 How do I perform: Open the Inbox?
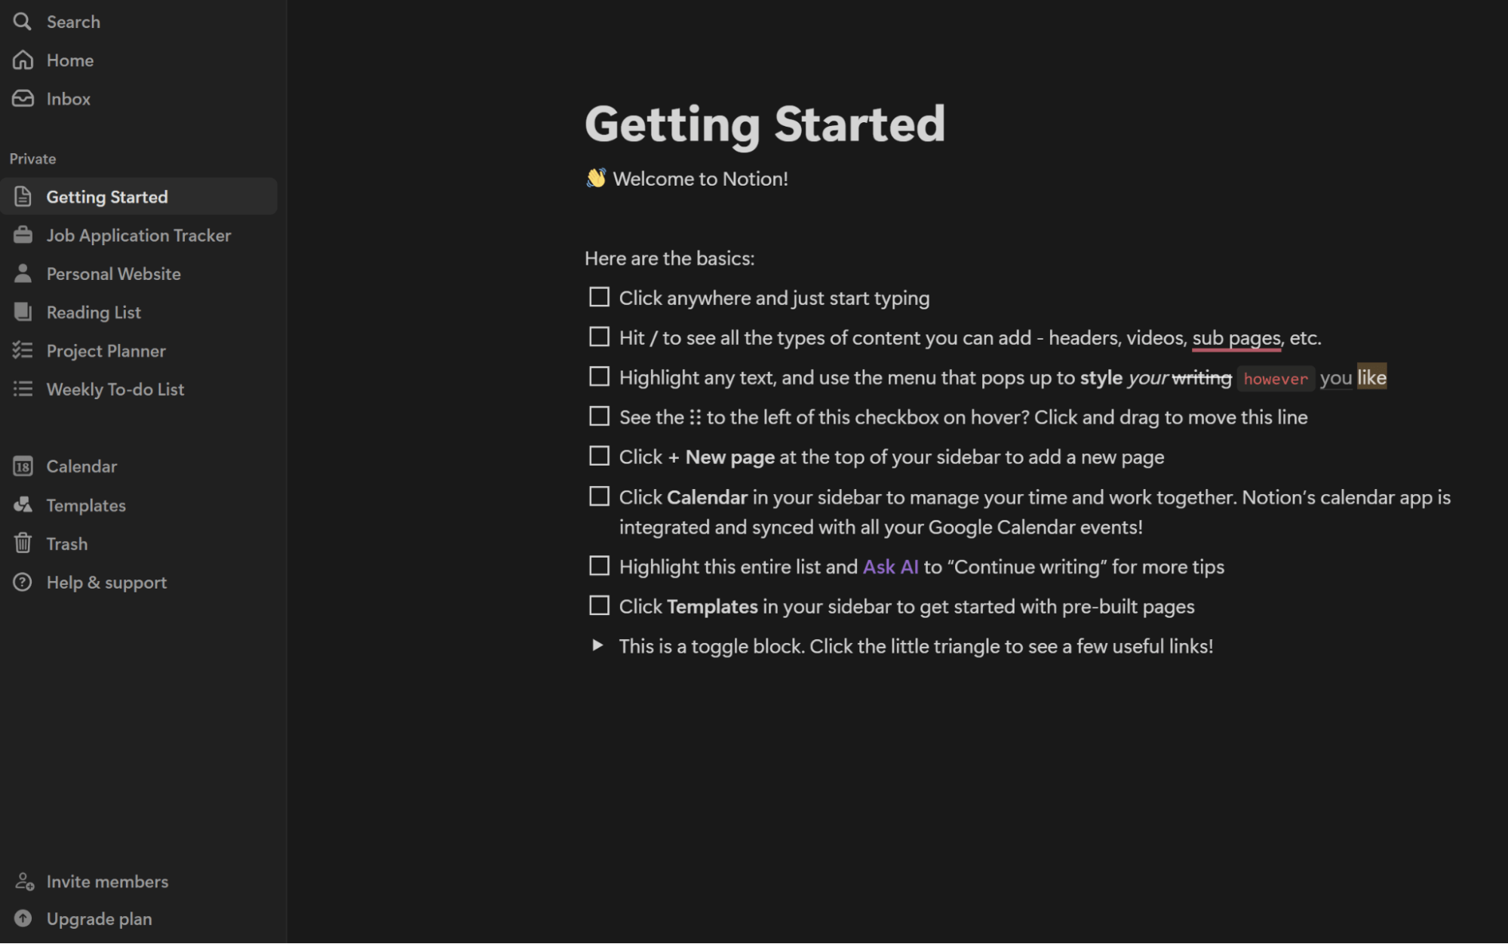coord(23,98)
